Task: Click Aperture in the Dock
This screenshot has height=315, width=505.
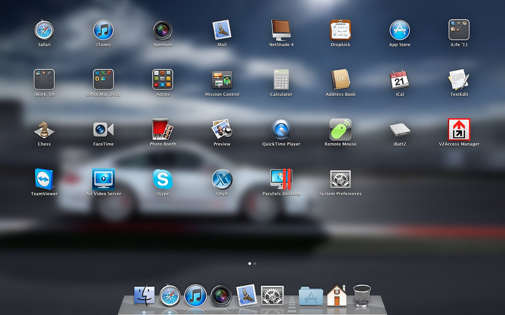Action: 221,295
